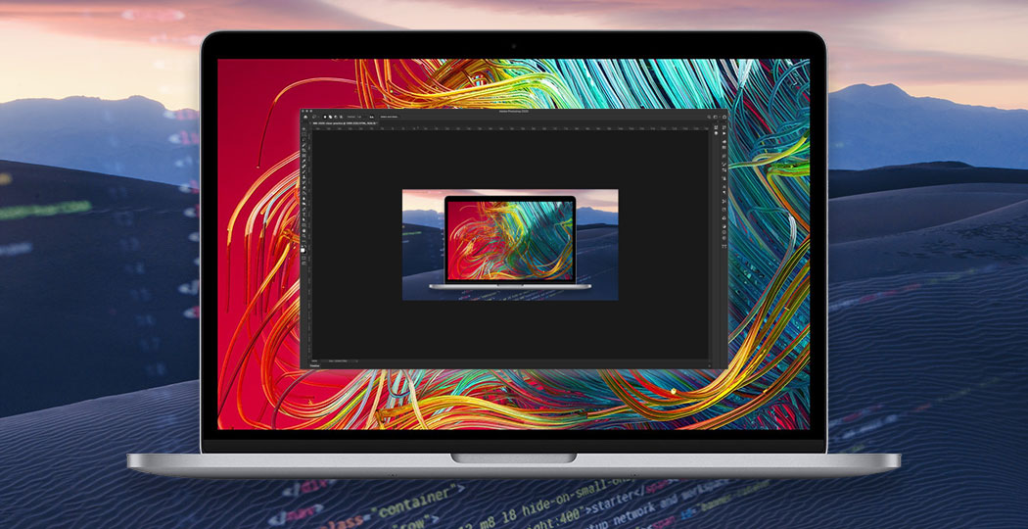Select the Move tool in Photoshop toolbar
The width and height of the screenshot is (1028, 529).
(x=304, y=128)
